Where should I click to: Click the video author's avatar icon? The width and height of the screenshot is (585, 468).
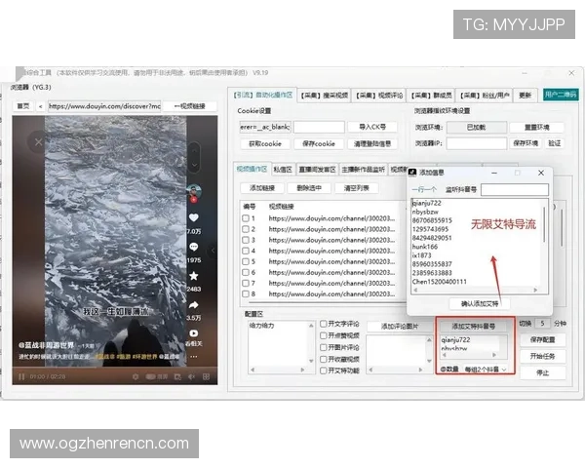pos(194,190)
